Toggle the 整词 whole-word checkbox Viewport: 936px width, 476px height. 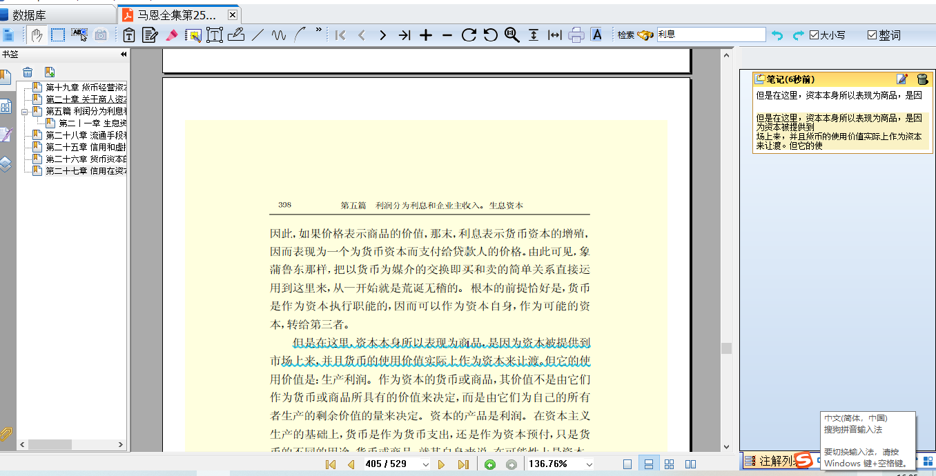pyautogui.click(x=872, y=34)
